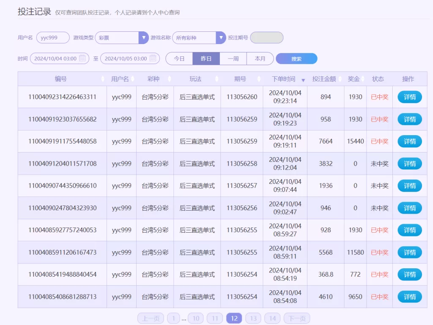433x325 pixels.
Task: Click the 操作 column header
Action: click(408, 79)
